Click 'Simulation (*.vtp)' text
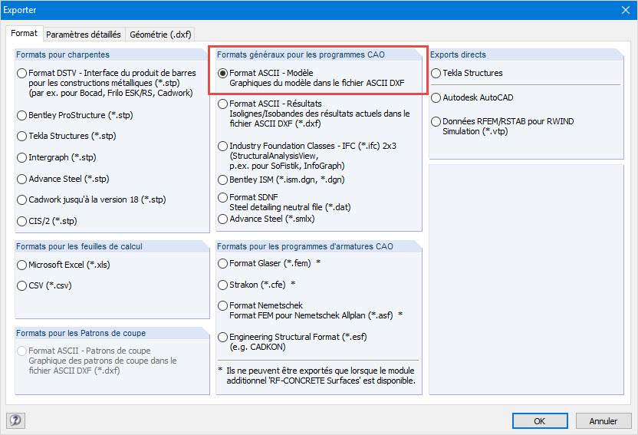 click(475, 131)
